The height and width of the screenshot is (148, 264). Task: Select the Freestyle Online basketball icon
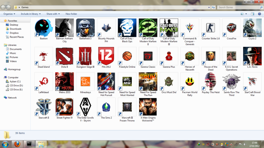tap(127, 56)
